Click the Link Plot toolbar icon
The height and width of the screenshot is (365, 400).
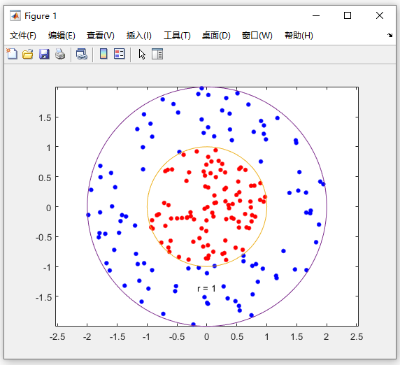click(82, 54)
